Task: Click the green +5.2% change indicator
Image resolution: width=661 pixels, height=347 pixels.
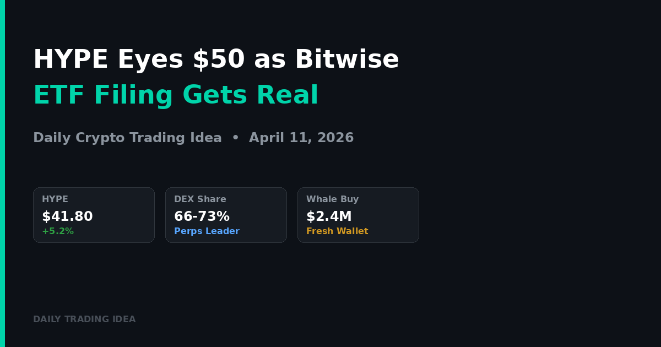Action: pos(58,231)
